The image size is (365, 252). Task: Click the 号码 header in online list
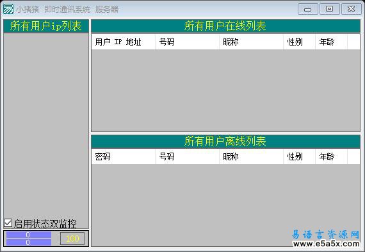click(187, 42)
